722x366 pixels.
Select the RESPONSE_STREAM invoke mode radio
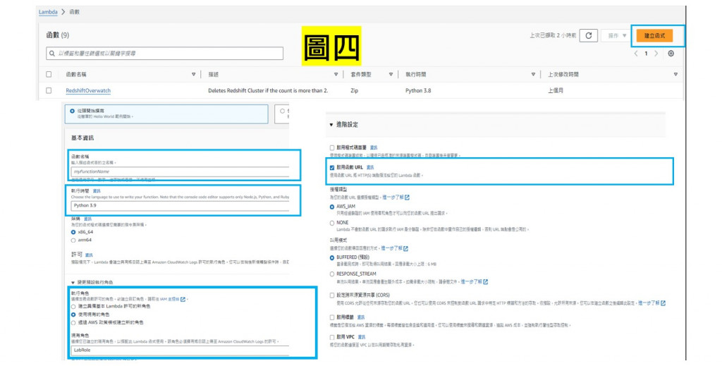point(332,274)
